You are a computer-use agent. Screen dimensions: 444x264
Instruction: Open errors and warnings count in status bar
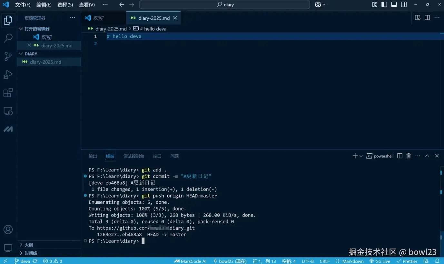53,261
